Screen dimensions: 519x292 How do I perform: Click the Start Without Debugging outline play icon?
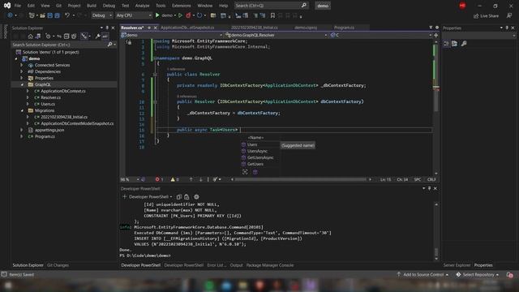point(180,15)
